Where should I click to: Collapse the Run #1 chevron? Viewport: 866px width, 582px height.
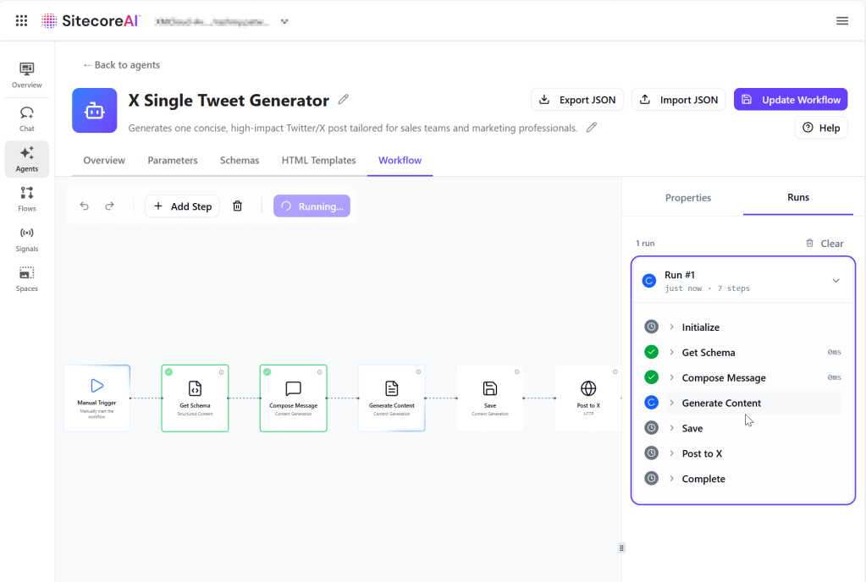click(836, 281)
